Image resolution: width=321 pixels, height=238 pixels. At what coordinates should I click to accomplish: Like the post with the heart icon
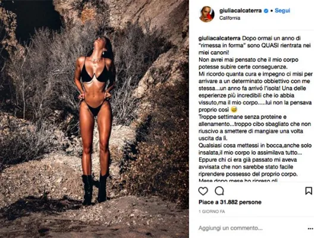pyautogui.click(x=203, y=191)
